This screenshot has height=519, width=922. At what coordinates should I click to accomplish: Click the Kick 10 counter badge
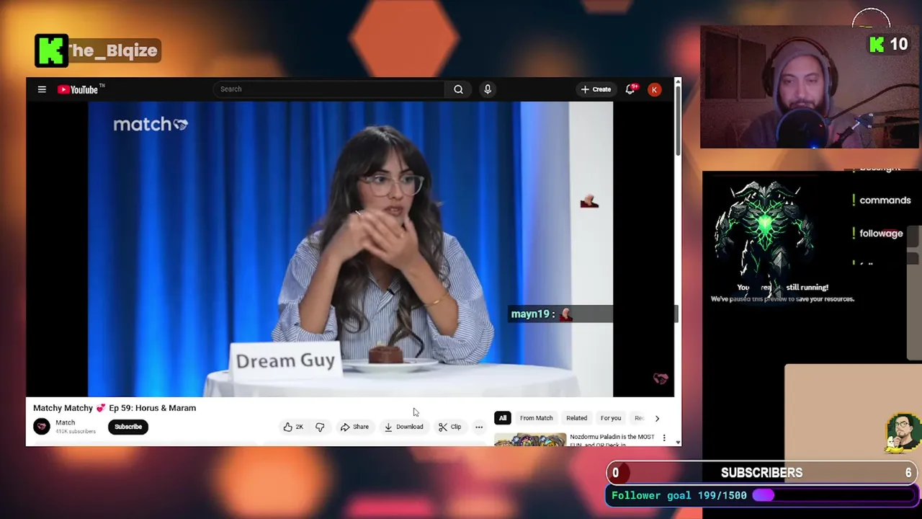pyautogui.click(x=888, y=45)
